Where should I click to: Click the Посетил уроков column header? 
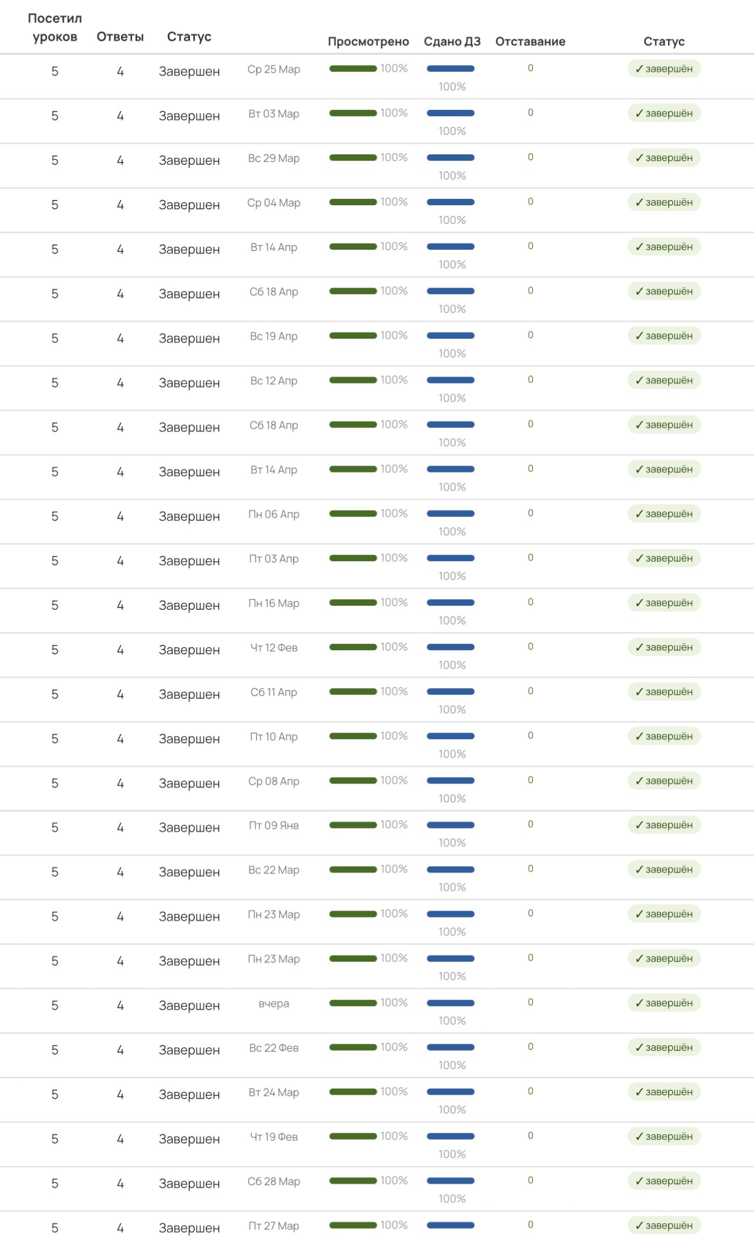point(55,27)
